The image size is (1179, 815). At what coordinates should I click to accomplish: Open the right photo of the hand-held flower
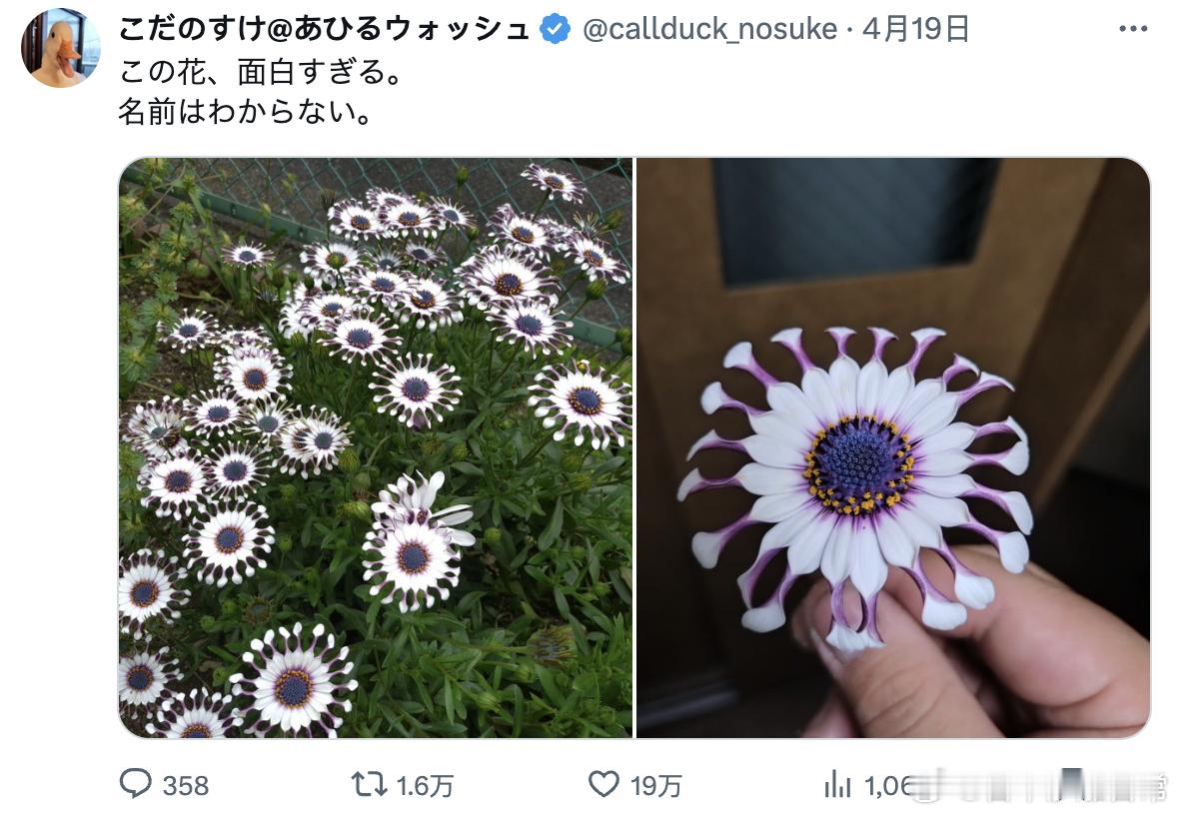[x=893, y=447]
